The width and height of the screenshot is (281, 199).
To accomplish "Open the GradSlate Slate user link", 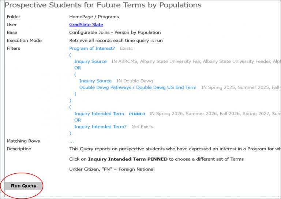I will pos(86,25).
